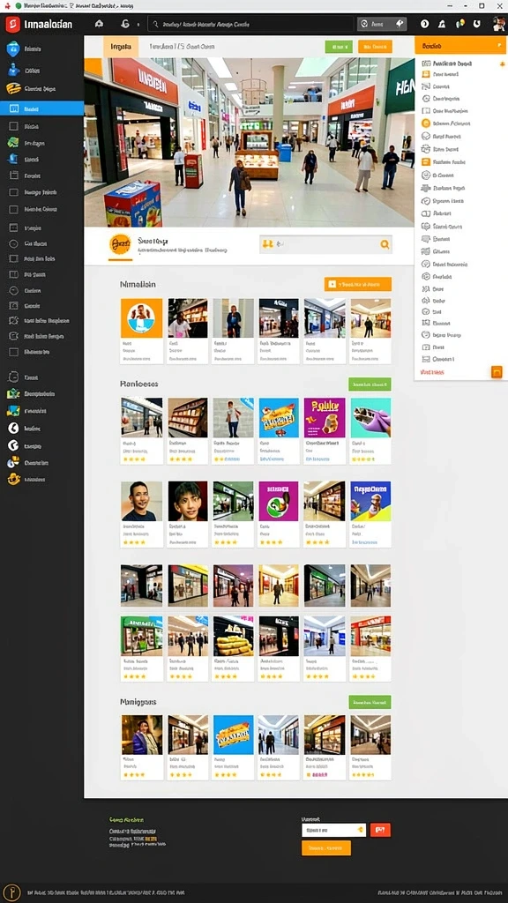
Task: Collapse the orange-headed dropdown panel via its arrow
Action: (x=499, y=46)
